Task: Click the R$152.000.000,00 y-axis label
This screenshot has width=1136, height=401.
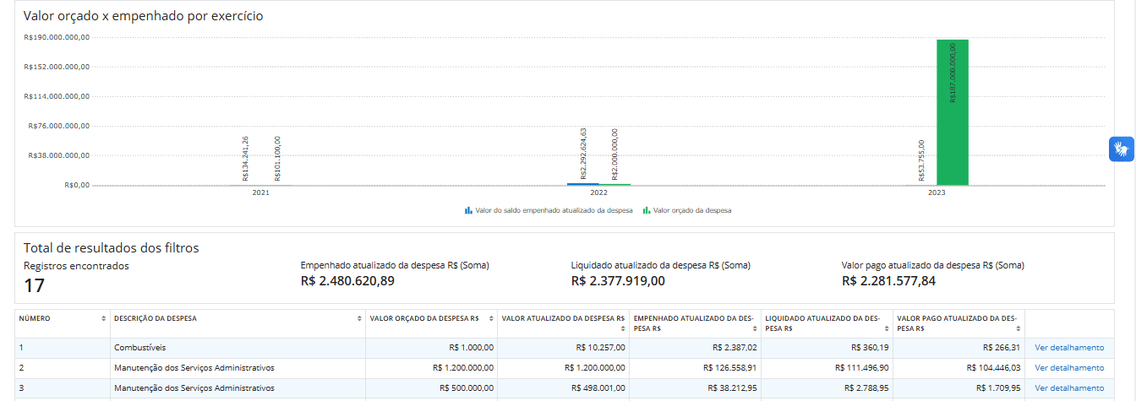Action: (x=57, y=67)
